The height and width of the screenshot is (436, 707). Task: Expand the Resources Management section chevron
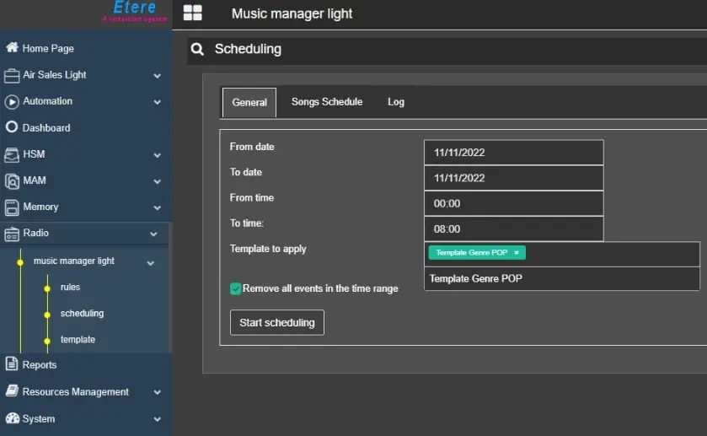[157, 392]
